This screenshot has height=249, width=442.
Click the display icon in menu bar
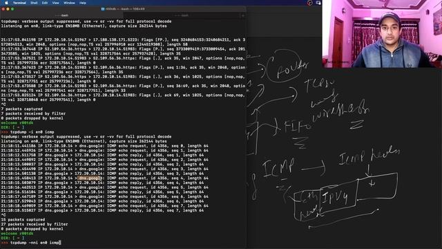318,3
